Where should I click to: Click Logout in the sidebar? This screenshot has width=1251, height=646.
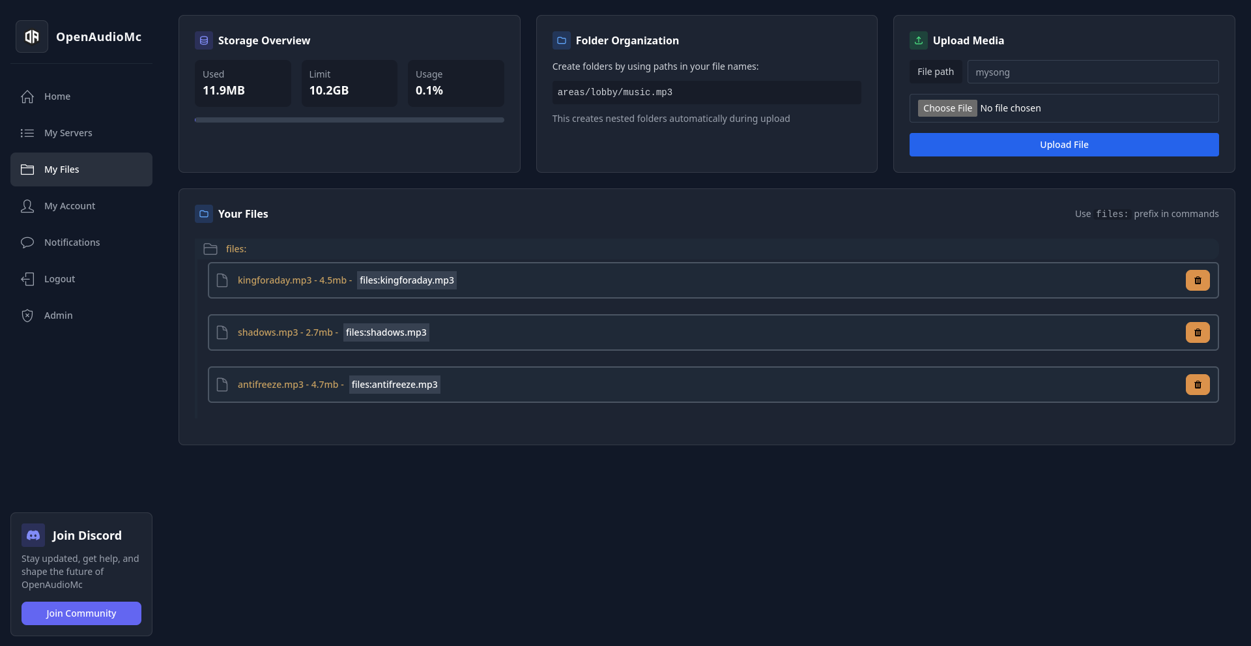(x=81, y=279)
